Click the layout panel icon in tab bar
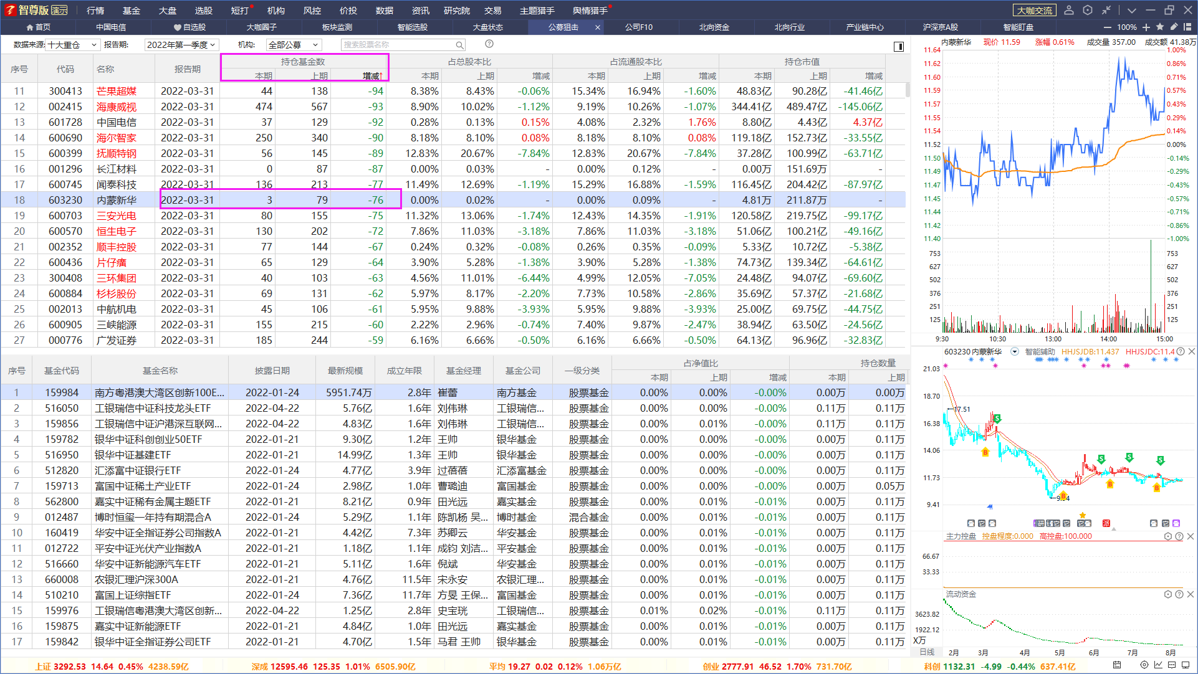This screenshot has height=674, width=1198. tap(1187, 27)
